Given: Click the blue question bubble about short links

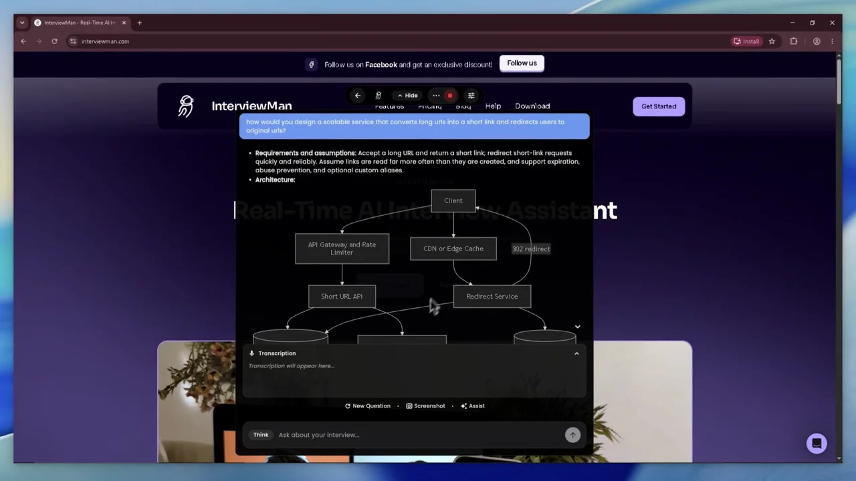Looking at the screenshot, I should click(x=415, y=126).
